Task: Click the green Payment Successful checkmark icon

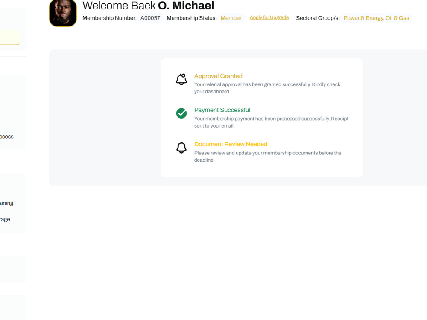Action: tap(181, 113)
